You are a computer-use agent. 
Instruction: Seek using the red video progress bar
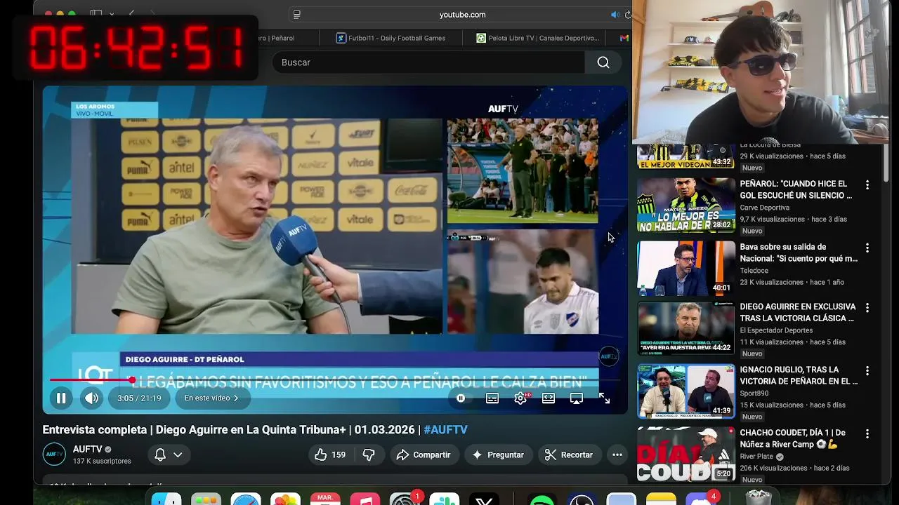[91, 380]
